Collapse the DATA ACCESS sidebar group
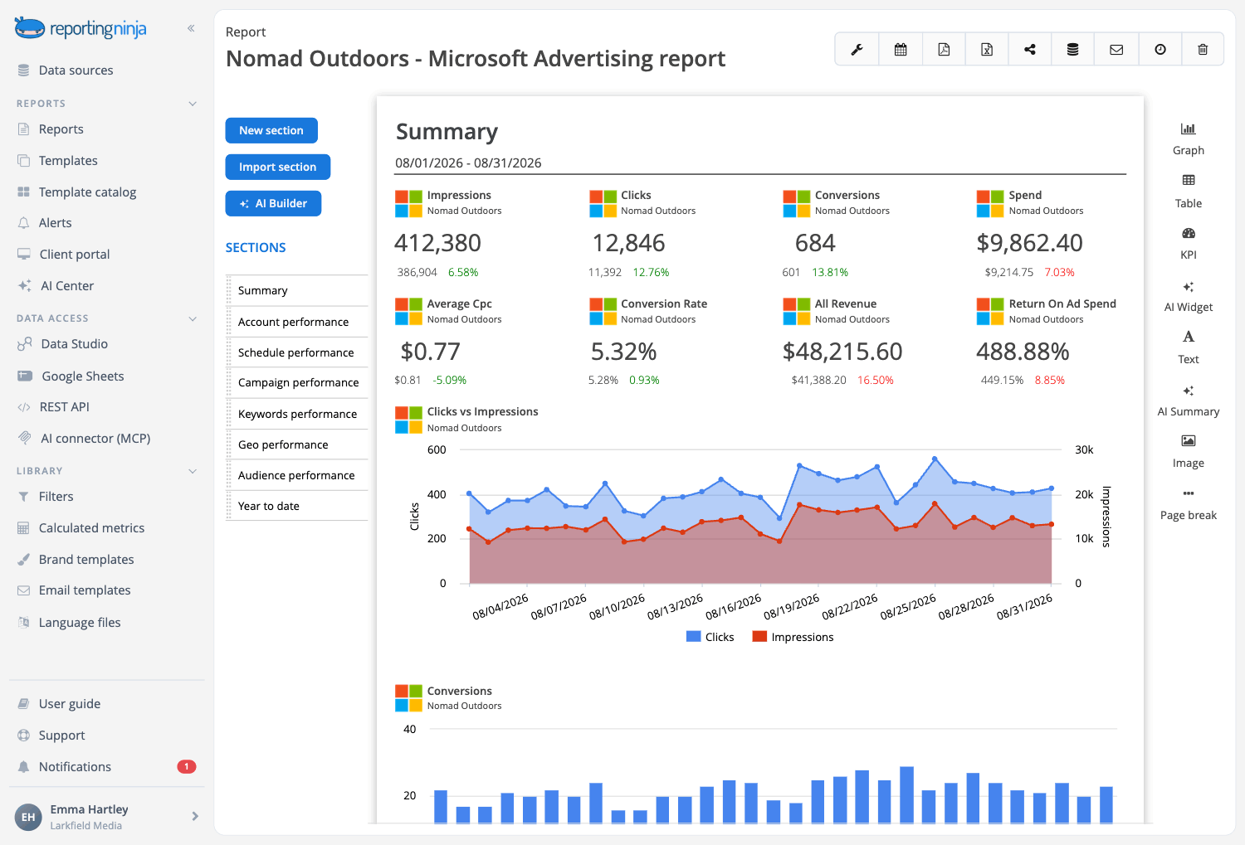Viewport: 1245px width, 845px height. coord(193,318)
